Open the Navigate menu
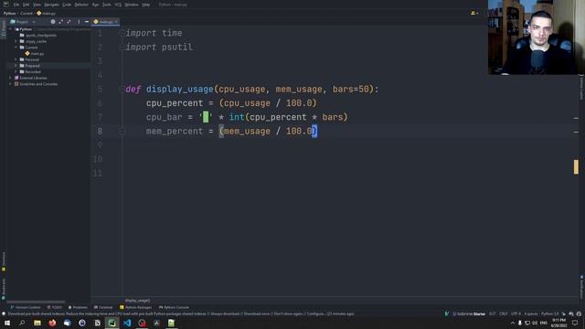The image size is (585, 329). (51, 5)
